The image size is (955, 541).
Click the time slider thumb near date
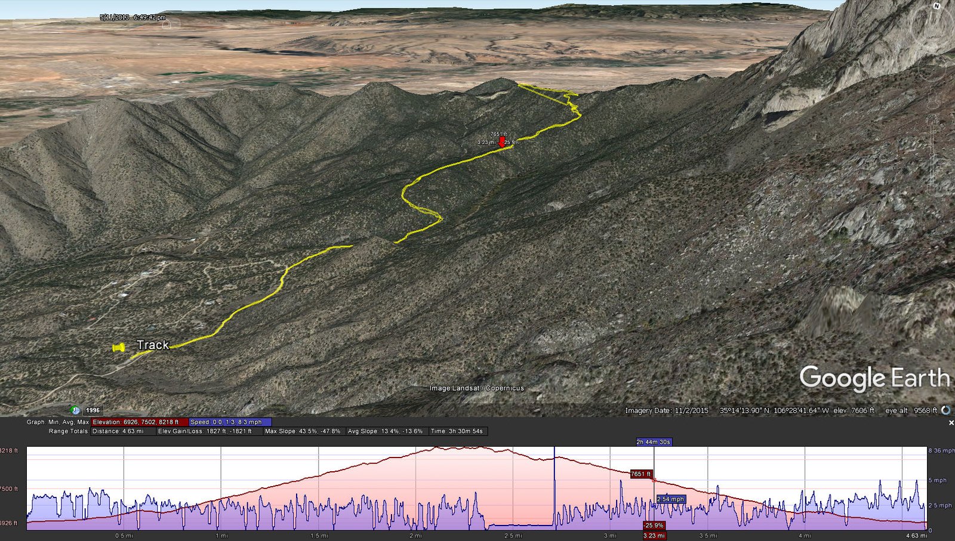click(168, 24)
